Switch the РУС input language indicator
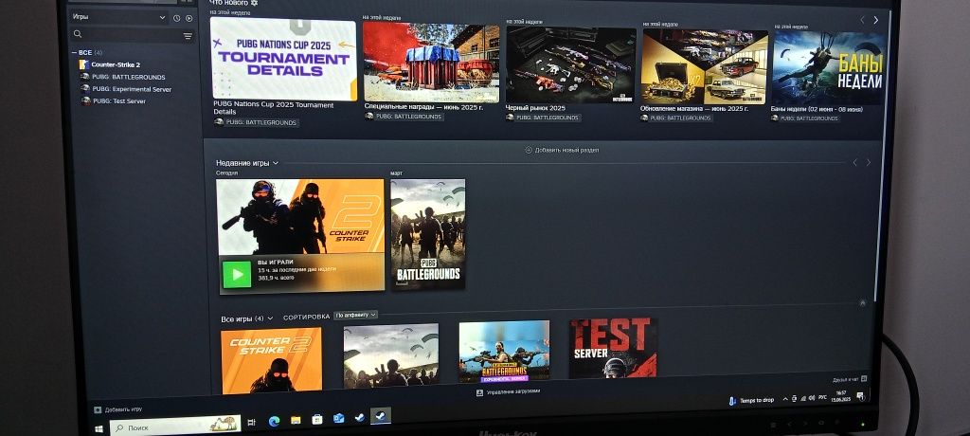Image resolution: width=970 pixels, height=436 pixels. point(822,397)
